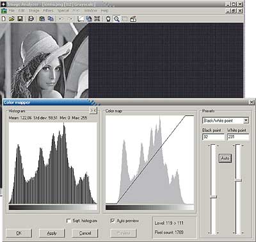The image size is (256, 242).
Task: Open a file with the folder icon
Action: (x=12, y=19)
